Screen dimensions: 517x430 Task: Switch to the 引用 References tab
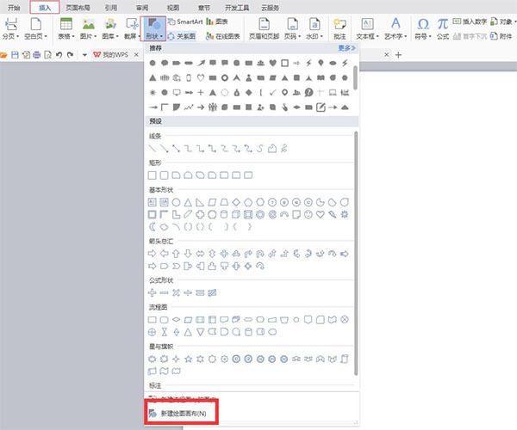(x=111, y=8)
